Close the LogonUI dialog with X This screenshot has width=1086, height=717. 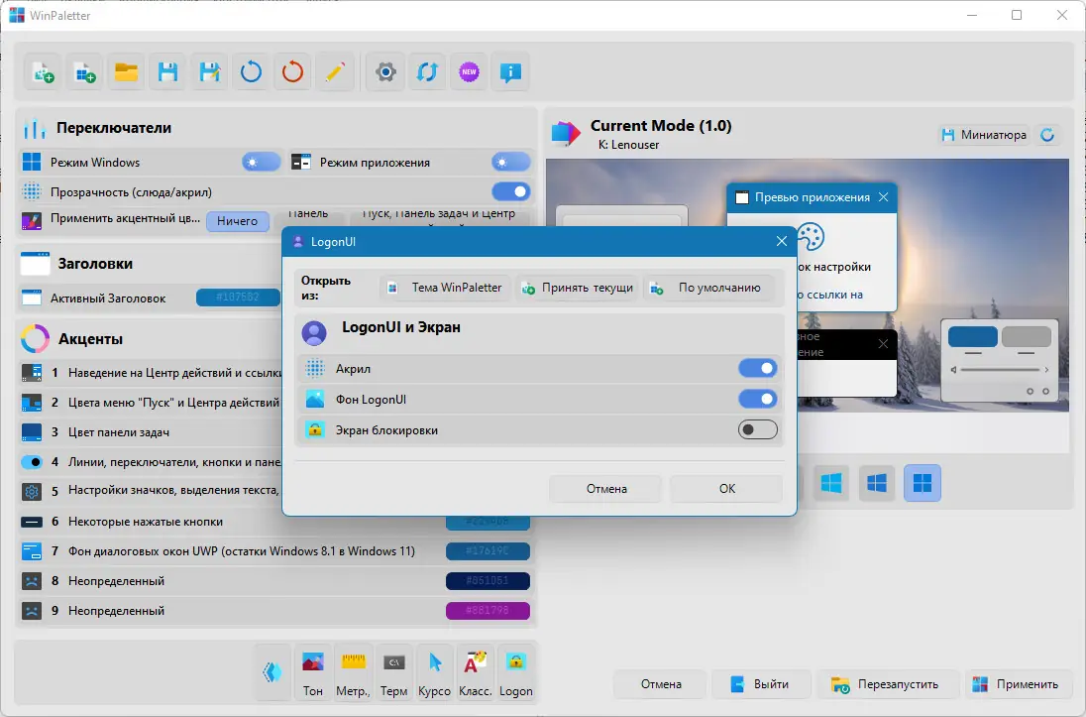[781, 241]
